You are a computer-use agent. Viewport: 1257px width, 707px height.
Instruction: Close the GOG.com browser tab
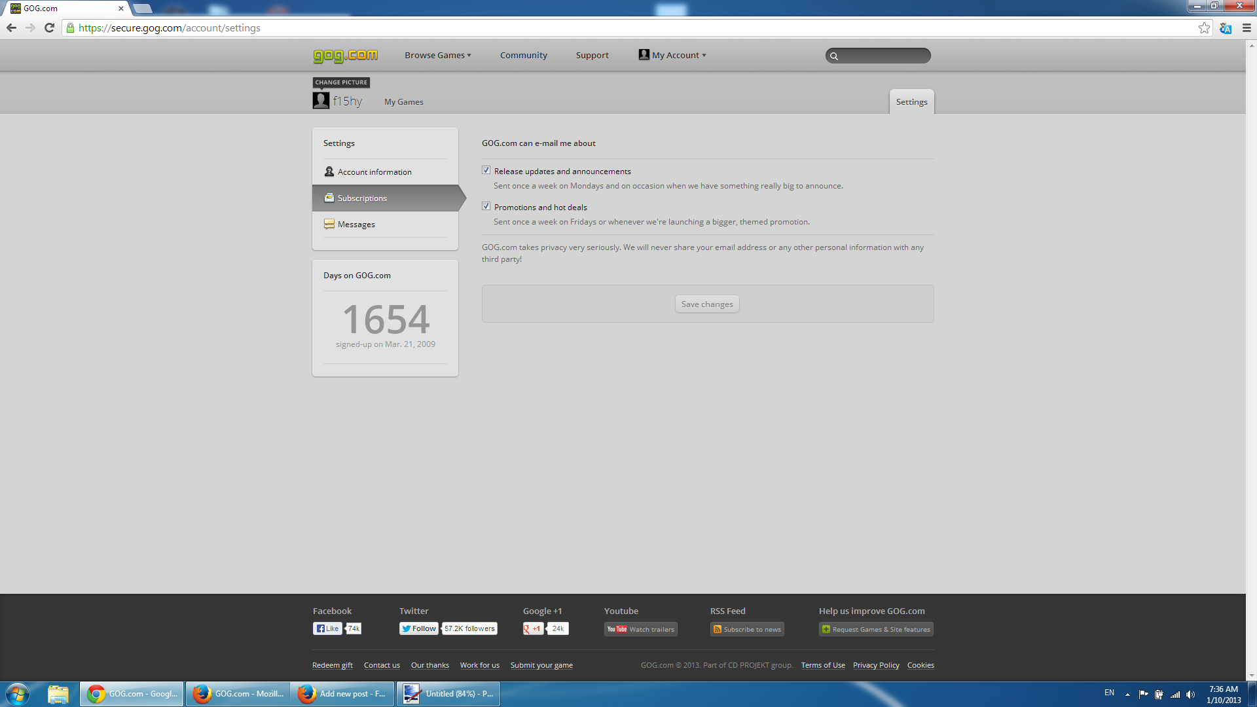click(x=120, y=9)
